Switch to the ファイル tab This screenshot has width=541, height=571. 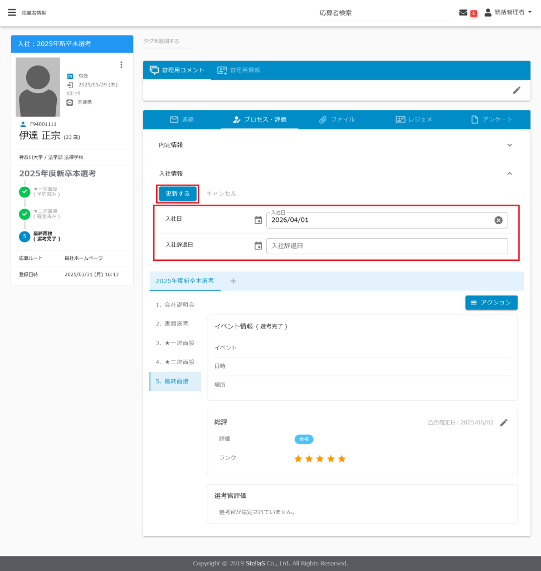click(x=337, y=119)
